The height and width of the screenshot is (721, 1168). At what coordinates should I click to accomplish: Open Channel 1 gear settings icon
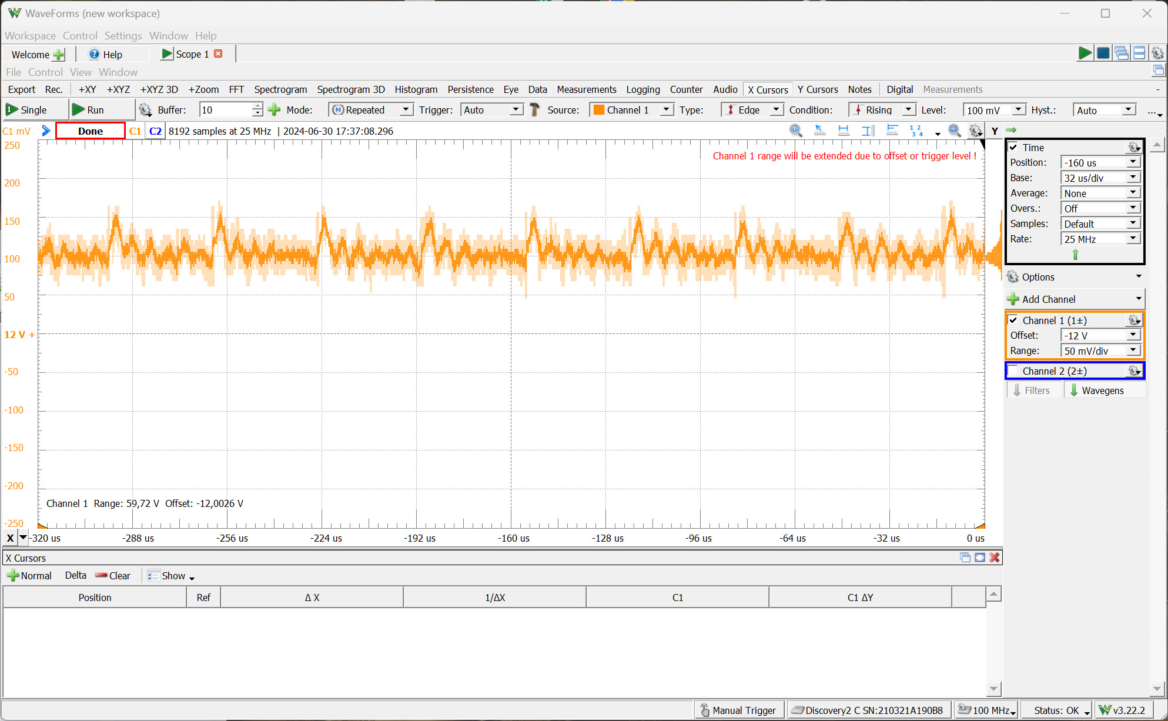[x=1134, y=321]
